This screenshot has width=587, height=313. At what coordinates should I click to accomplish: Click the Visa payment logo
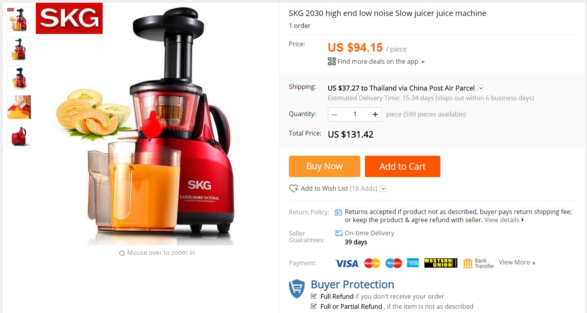pyautogui.click(x=346, y=263)
